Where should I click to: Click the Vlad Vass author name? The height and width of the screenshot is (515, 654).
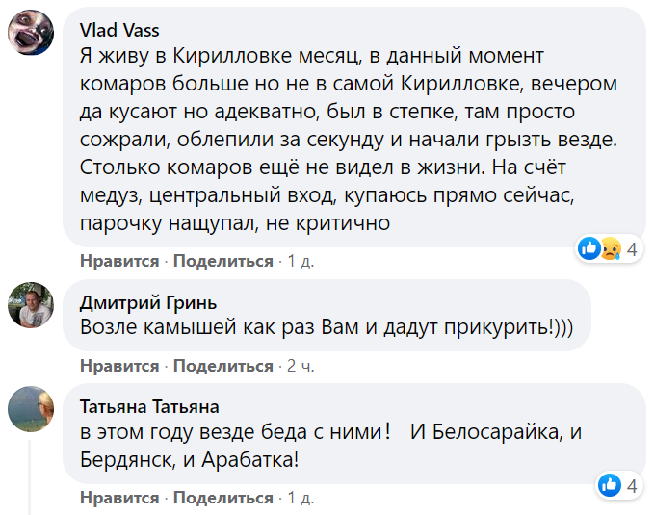coord(119,30)
